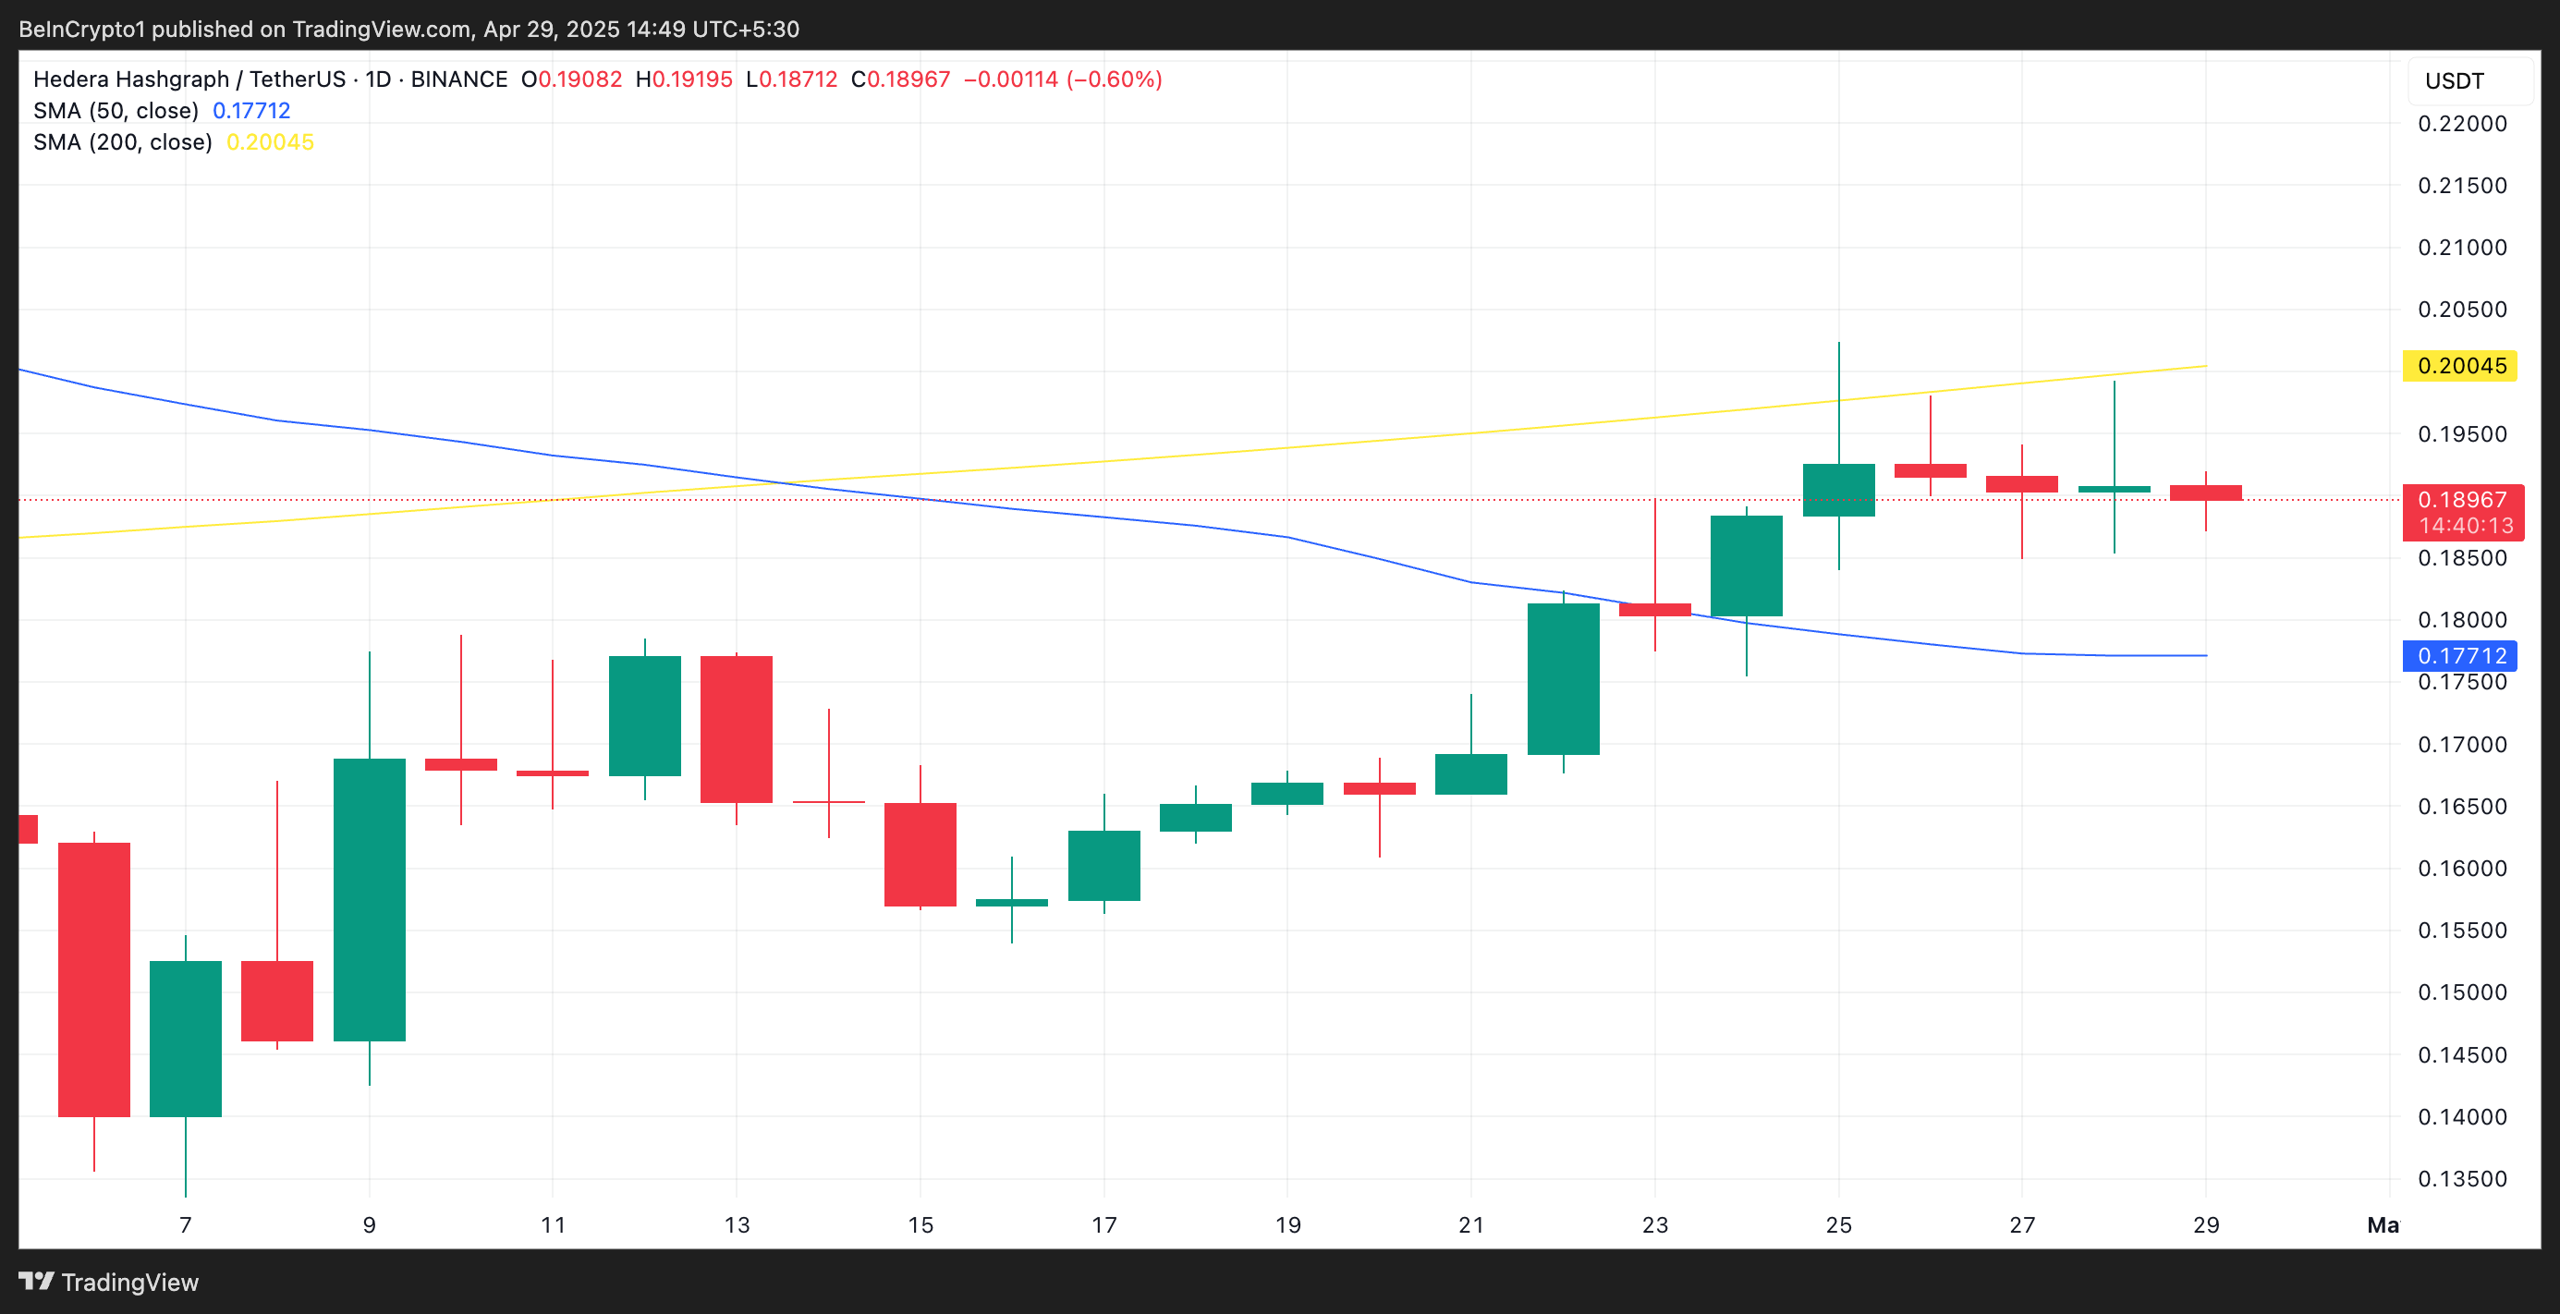Click the date label 7 on time axis

point(185,1224)
